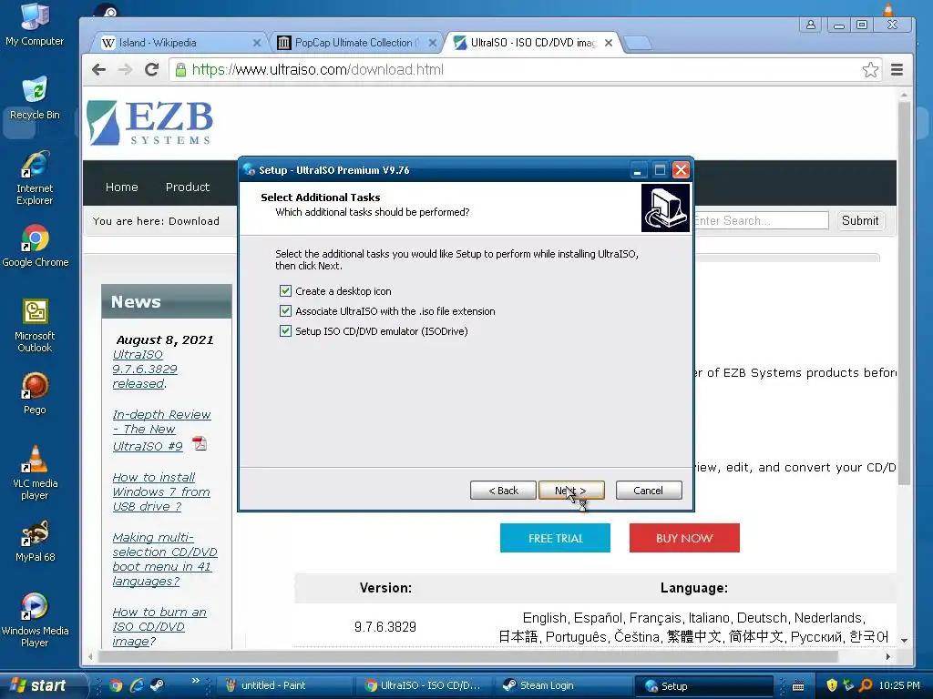Open the Home menu on EZB site
This screenshot has height=699, width=933.
click(121, 187)
